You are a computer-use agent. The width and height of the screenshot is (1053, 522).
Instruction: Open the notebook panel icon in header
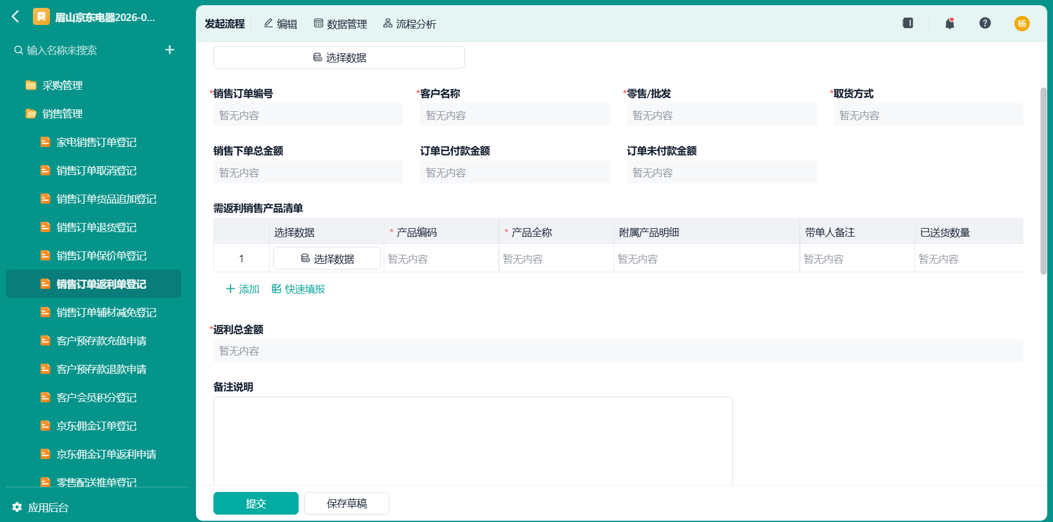click(908, 23)
